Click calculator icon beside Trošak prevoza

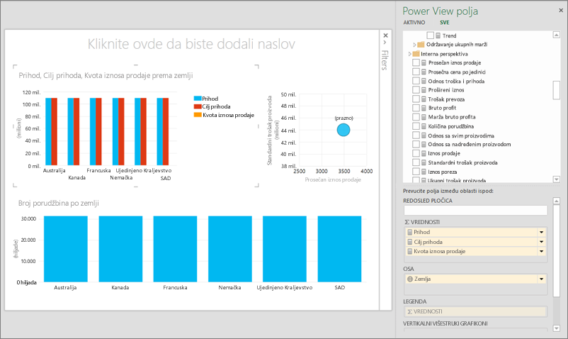click(x=424, y=99)
